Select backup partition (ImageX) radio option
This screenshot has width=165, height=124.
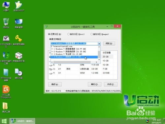91,34
